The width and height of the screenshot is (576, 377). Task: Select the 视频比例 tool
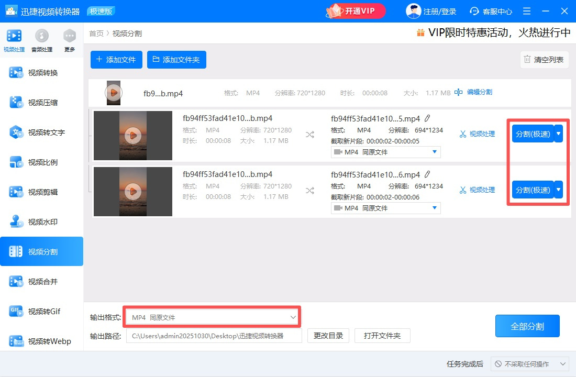point(42,162)
